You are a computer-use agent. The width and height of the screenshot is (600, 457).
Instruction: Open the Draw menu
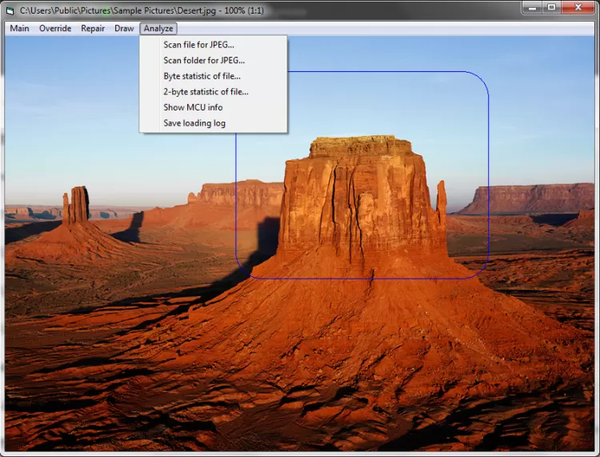click(x=124, y=28)
